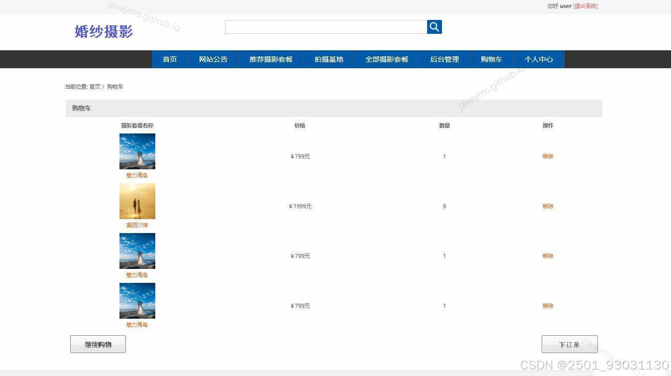This screenshot has height=376, width=671.
Task: Click the quantity value 9
Action: click(x=445, y=206)
